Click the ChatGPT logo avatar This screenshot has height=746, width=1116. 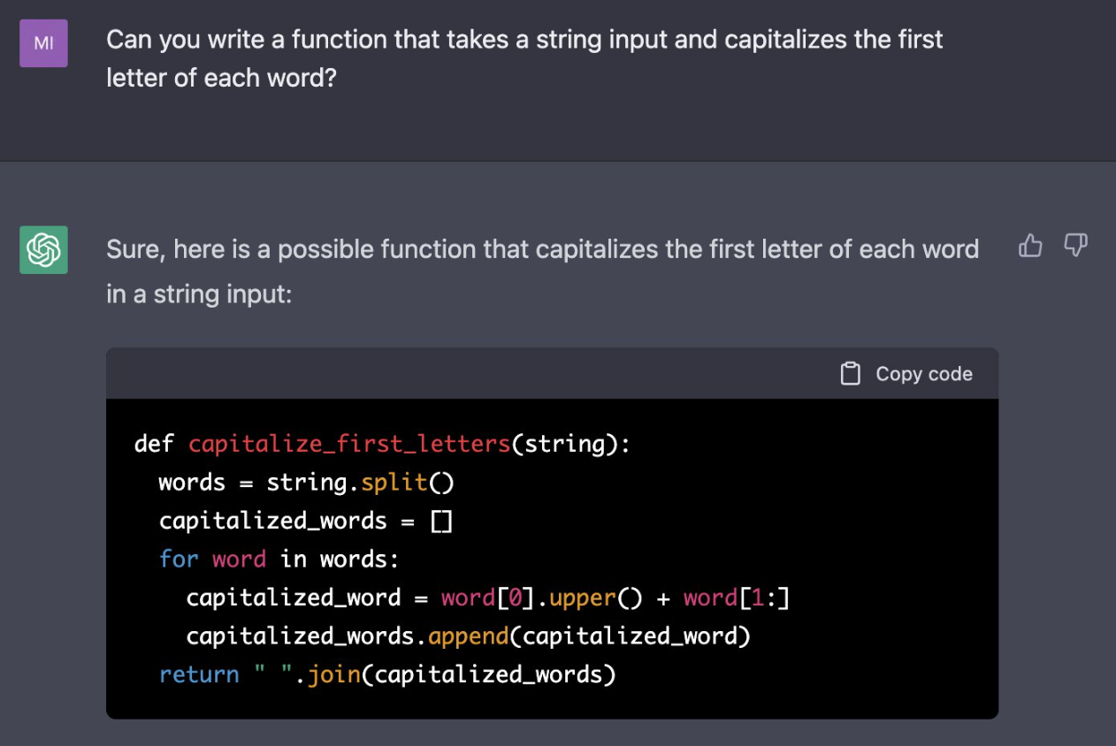click(x=43, y=250)
